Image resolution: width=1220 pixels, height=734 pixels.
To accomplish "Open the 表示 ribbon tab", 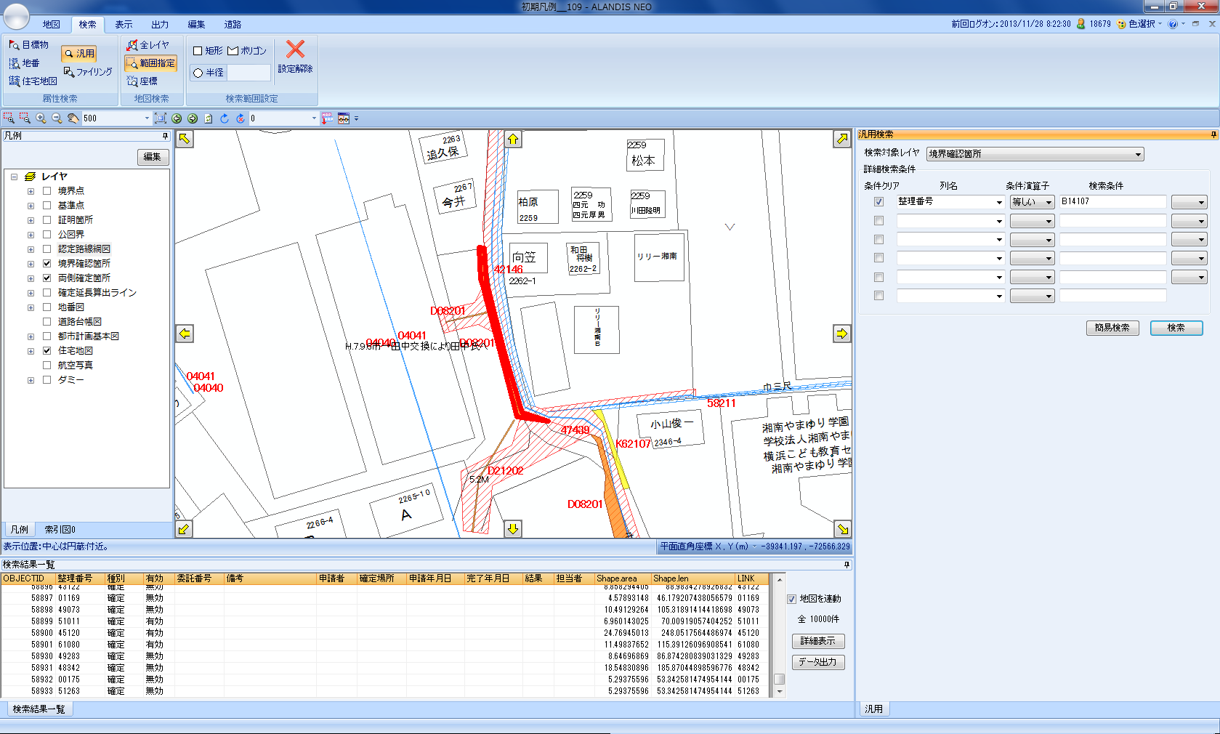I will (x=124, y=25).
